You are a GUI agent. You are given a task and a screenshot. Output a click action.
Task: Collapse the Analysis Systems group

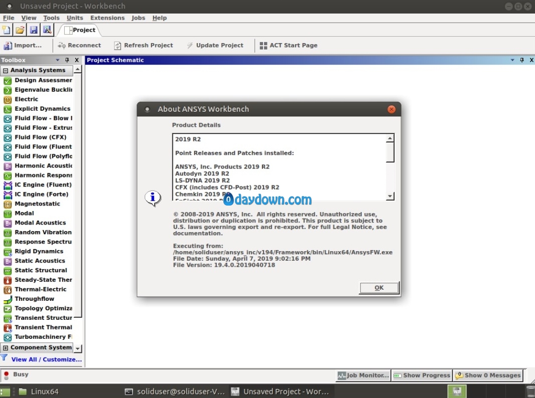pyautogui.click(x=6, y=71)
